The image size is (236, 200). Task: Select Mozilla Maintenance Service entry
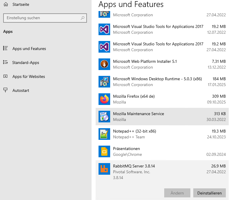click(162, 117)
